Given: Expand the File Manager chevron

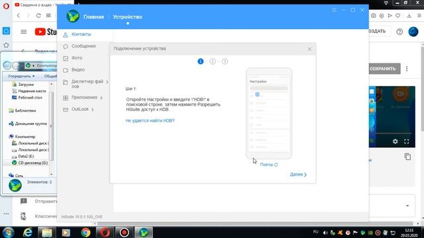Looking at the screenshot, I should pos(107,82).
